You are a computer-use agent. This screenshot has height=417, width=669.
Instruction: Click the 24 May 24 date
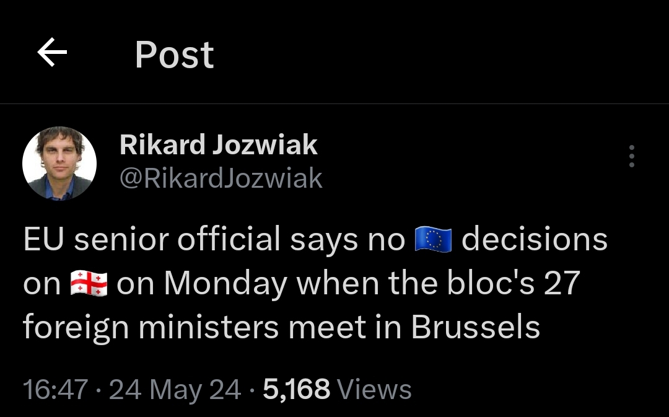click(175, 390)
